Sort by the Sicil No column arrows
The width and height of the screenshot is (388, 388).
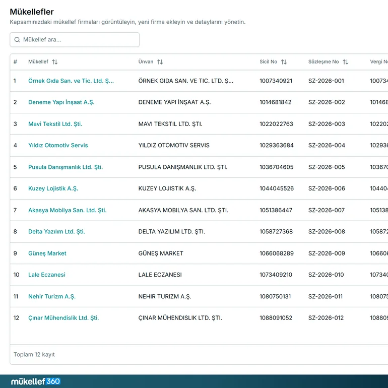tap(284, 62)
